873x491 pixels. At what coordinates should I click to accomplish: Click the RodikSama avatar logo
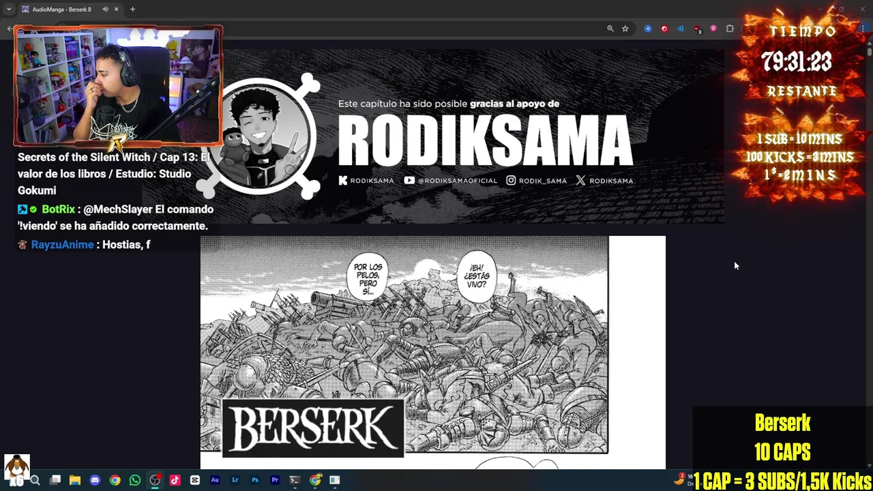click(260, 136)
